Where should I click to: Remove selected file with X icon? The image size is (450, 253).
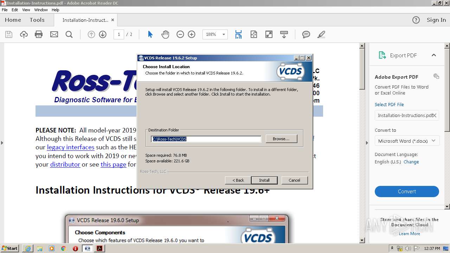(435, 115)
